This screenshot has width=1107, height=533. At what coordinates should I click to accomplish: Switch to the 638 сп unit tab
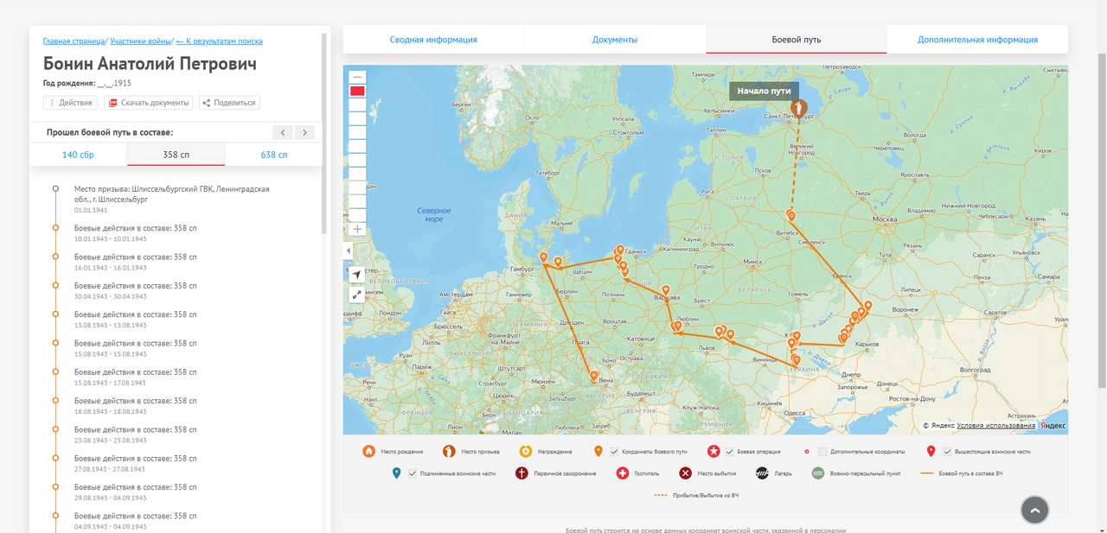coord(274,155)
